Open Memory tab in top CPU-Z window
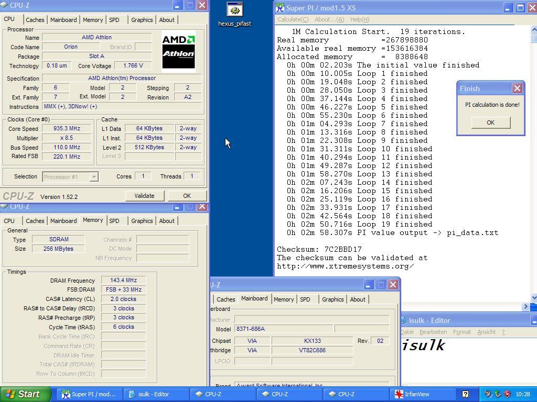 click(x=93, y=20)
